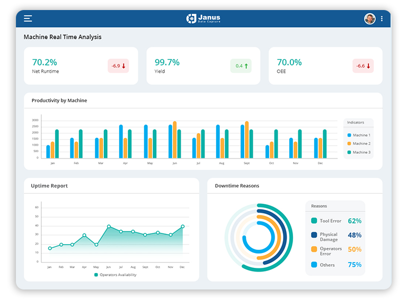
Task: Select Others reason swatch
Action: coord(314,265)
